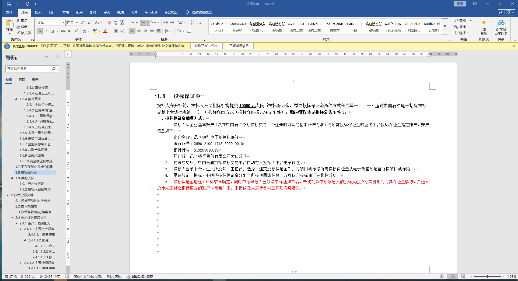The height and width of the screenshot is (281, 518).
Task: Increase paragraph indent
Action: click(x=172, y=23)
